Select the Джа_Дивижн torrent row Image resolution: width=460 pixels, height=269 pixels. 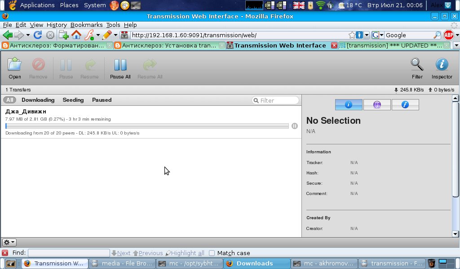tap(151, 122)
